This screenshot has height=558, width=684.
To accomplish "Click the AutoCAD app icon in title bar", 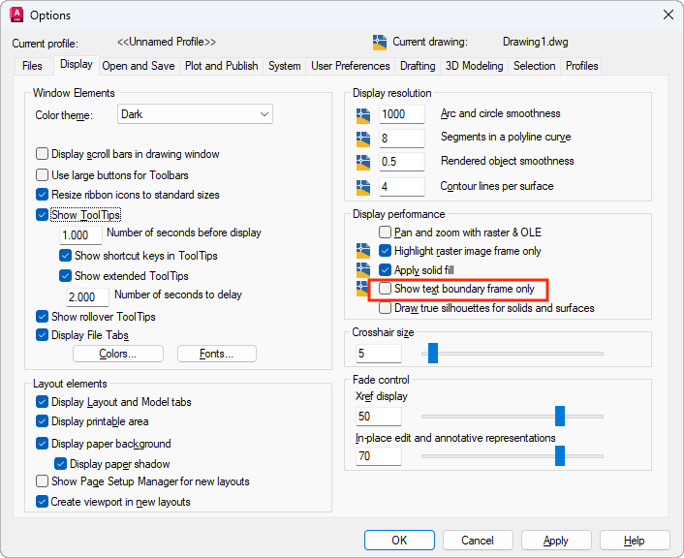I will [16, 15].
